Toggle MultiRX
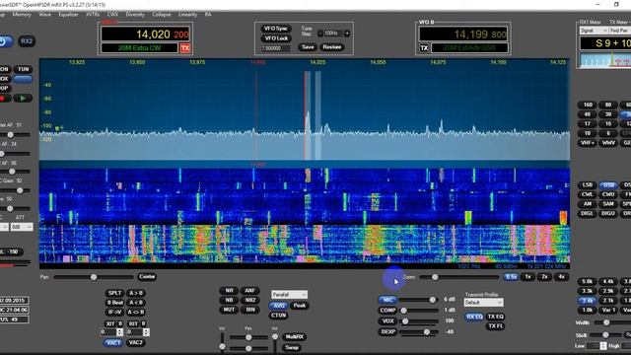Viewport: 631px width, 355px height. [294, 337]
